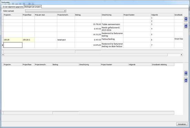Click the Reeds gefactureerd: 2015-0216 cell
This screenshot has width=190, height=128.
click(112, 29)
